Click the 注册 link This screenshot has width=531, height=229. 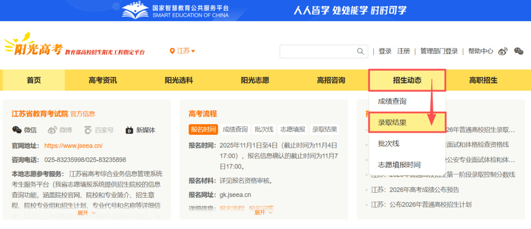[x=403, y=51]
